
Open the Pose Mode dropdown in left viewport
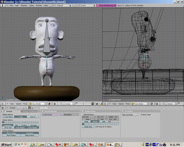pos(37,104)
